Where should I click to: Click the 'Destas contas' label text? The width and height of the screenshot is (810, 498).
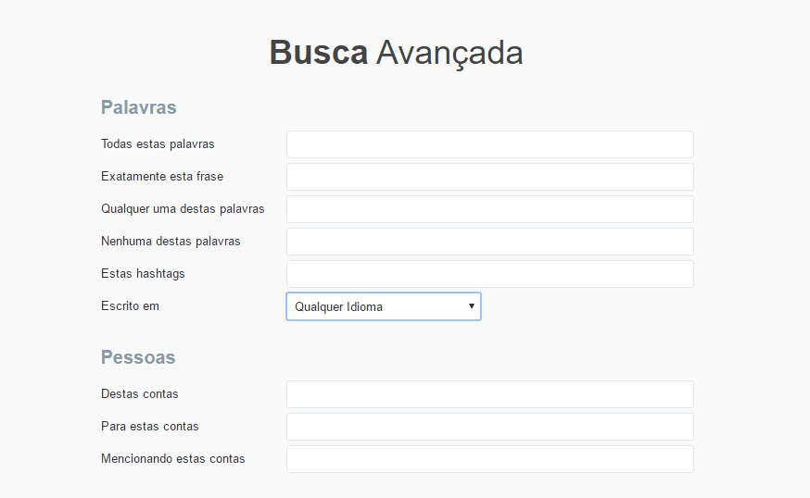(x=139, y=394)
